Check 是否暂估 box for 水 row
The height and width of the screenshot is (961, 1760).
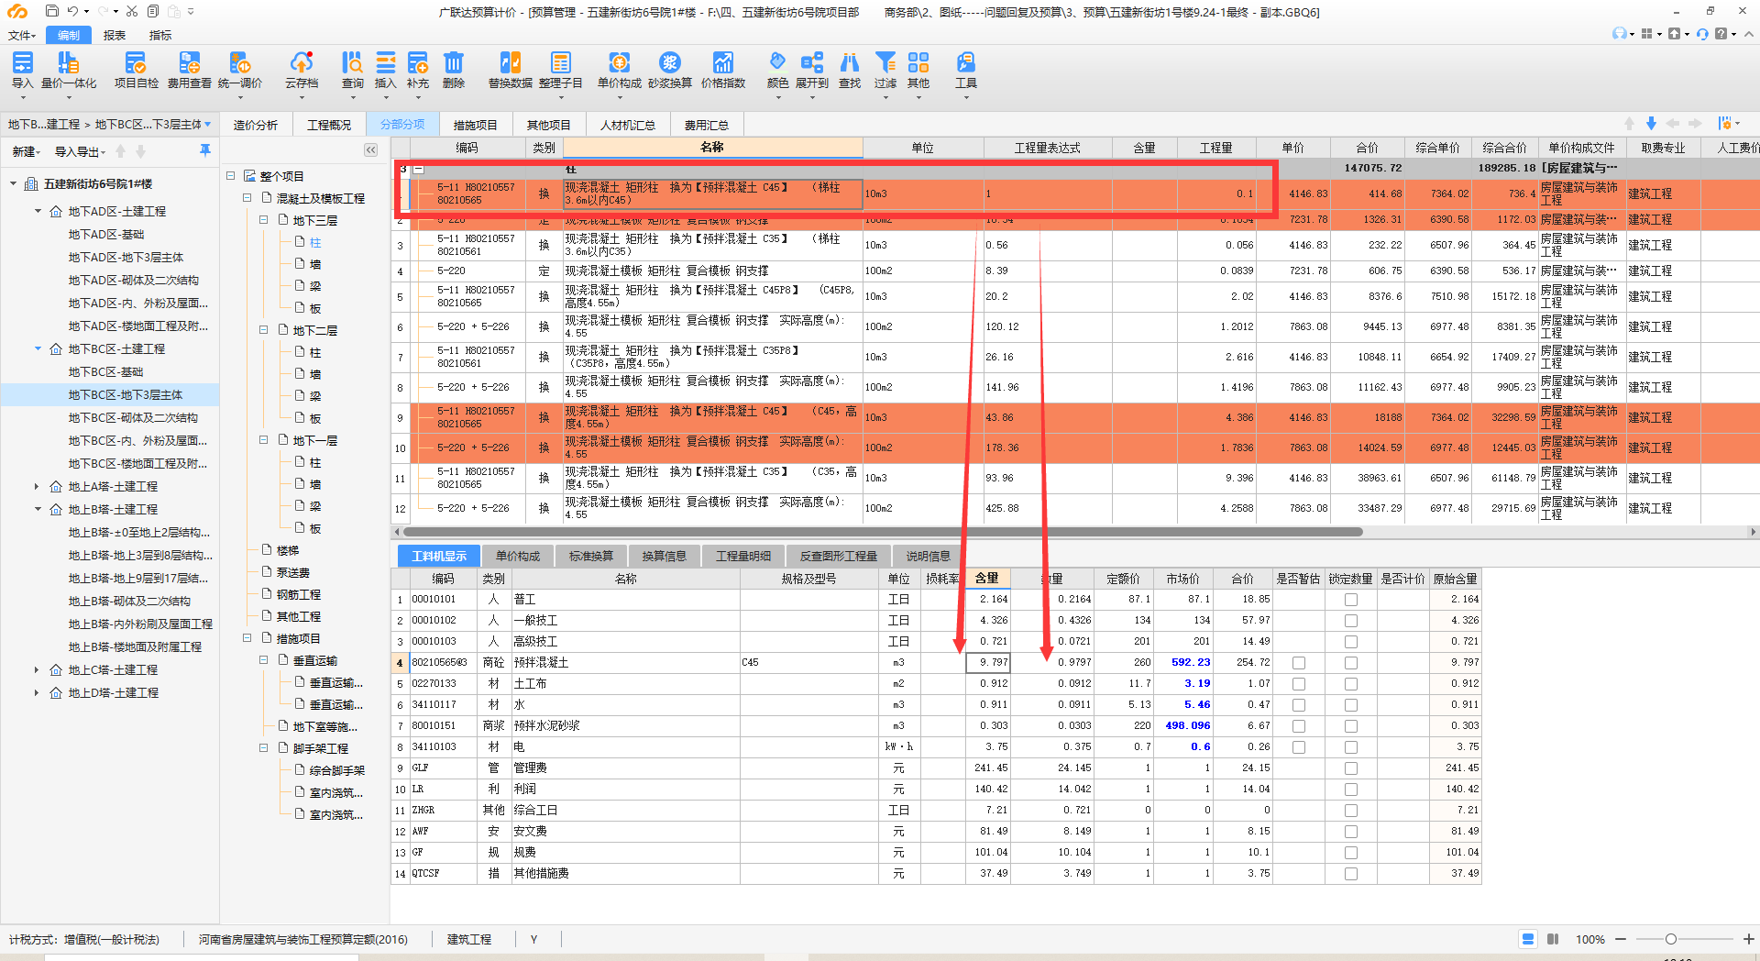click(x=1298, y=705)
